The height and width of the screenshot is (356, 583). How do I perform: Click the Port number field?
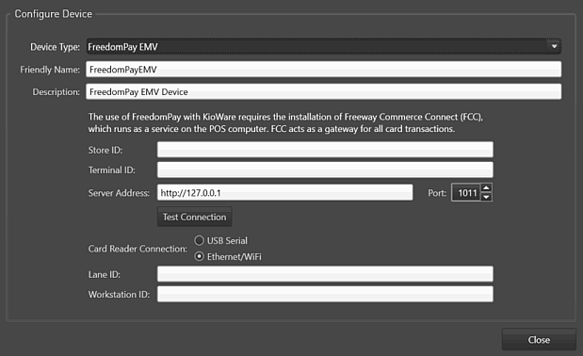(x=466, y=192)
